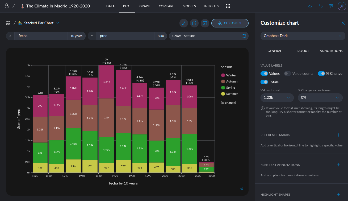348x201 pixels.
Task: Click the save-as-insight arrow icon
Action: pos(205,23)
